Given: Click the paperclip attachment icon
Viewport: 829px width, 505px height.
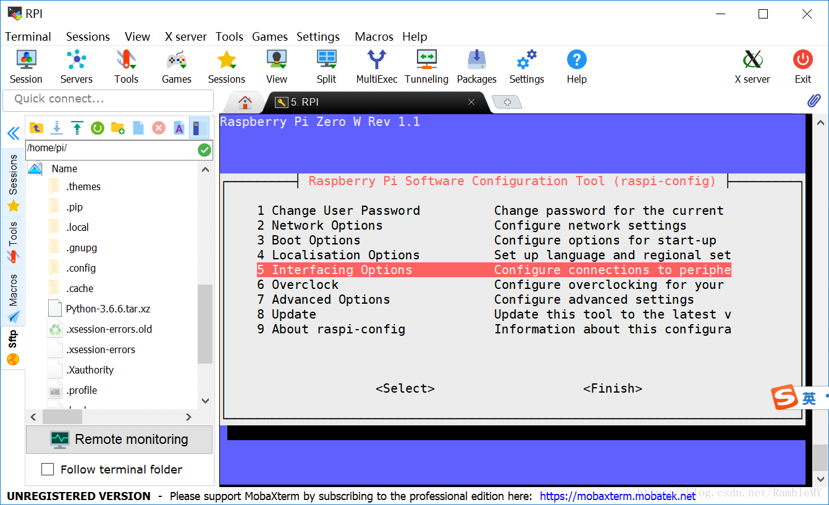Looking at the screenshot, I should point(814,101).
